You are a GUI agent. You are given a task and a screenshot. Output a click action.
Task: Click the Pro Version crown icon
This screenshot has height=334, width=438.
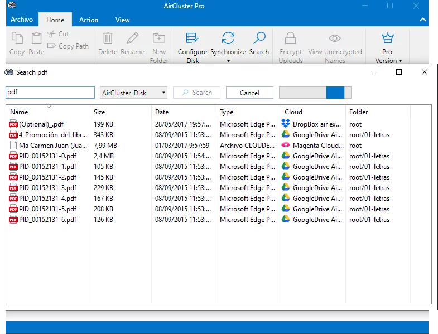[x=387, y=38]
